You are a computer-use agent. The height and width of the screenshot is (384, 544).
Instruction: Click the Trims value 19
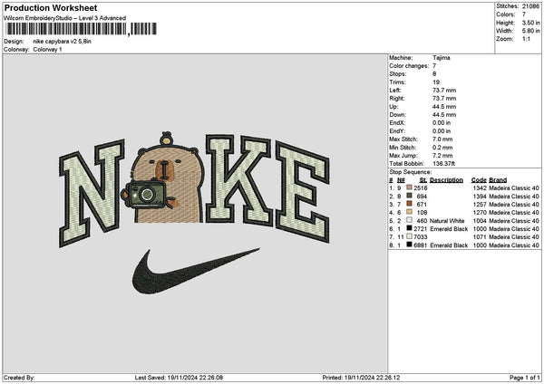tap(436, 82)
